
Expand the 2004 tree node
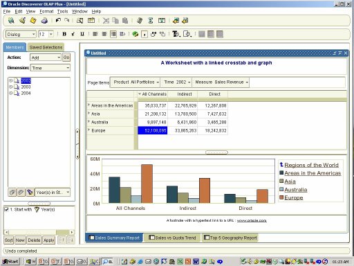tap(10, 93)
